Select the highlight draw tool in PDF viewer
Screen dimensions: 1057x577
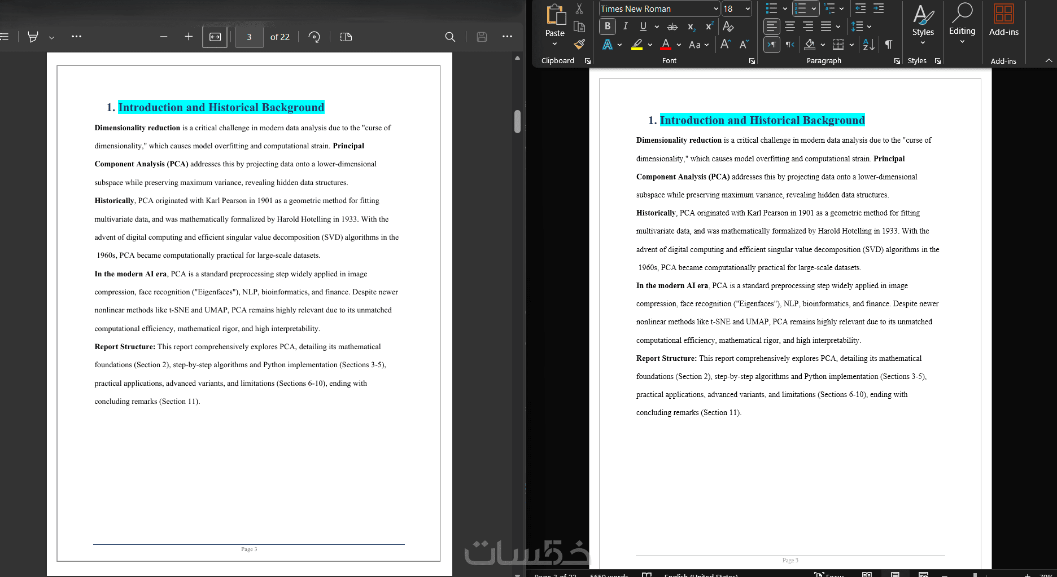pos(33,37)
